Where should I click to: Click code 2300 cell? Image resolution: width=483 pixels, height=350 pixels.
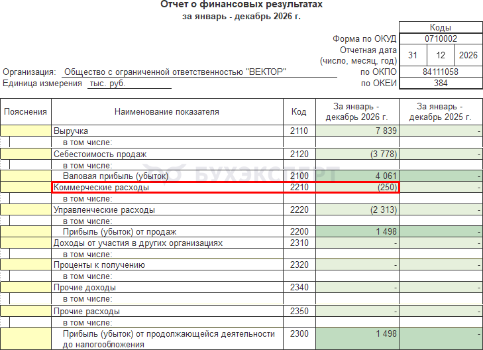pos(299,339)
